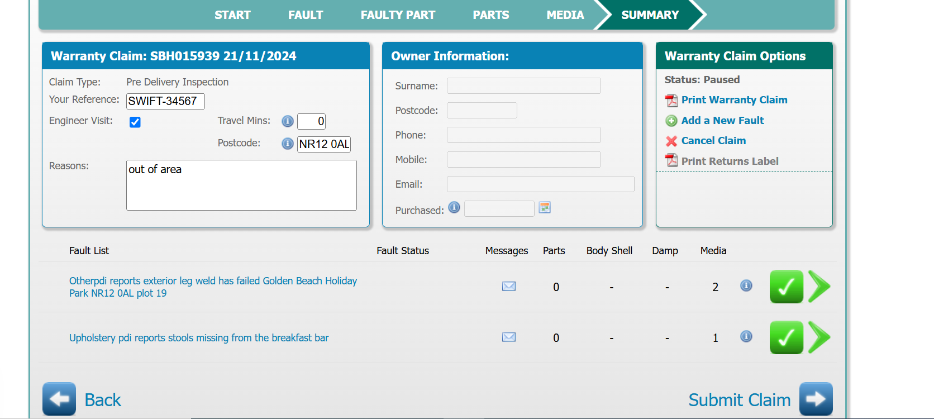934x419 pixels.
Task: Open messages envelope for Upholstery stools fault
Action: pos(509,337)
